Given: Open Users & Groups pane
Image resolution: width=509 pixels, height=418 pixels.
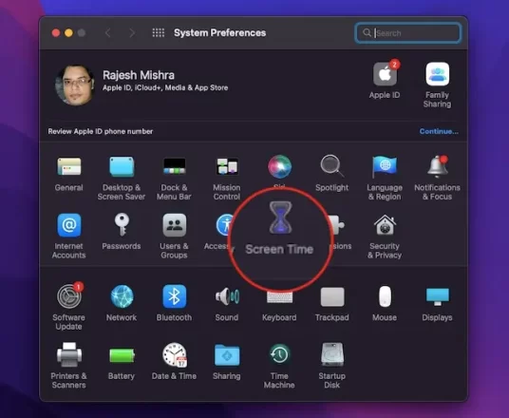Looking at the screenshot, I should (175, 225).
